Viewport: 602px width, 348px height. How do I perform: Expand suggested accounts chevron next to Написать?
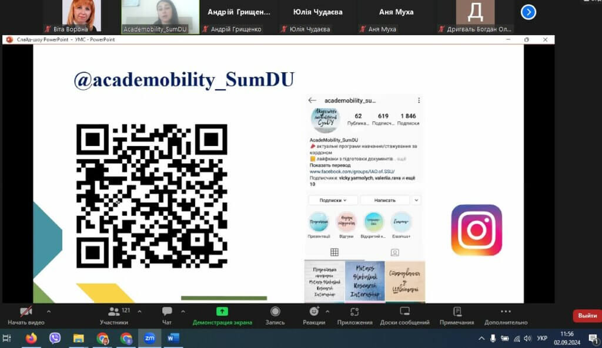click(416, 200)
